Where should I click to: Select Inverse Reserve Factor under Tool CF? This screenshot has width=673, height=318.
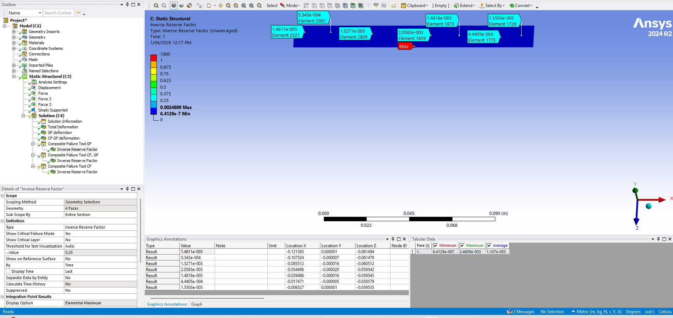tap(77, 172)
